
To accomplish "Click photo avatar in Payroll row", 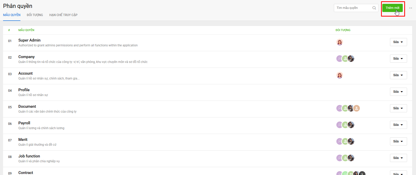I will (351, 125).
